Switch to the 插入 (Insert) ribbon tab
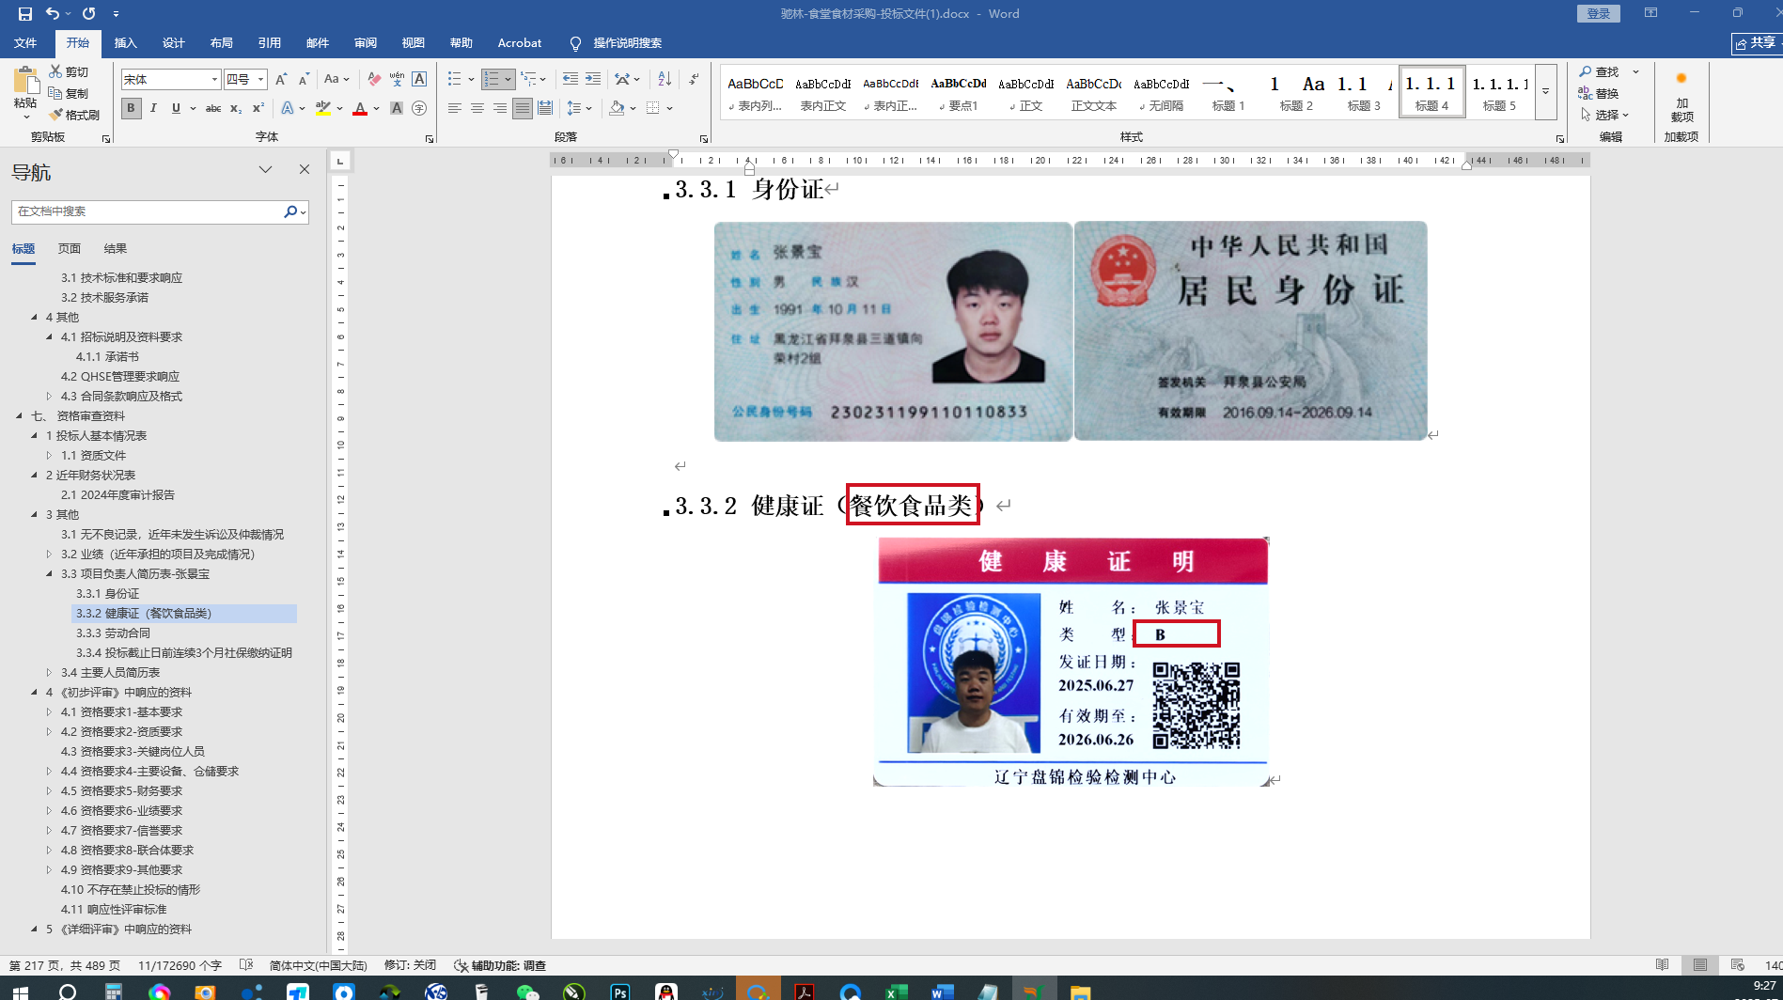 125,43
